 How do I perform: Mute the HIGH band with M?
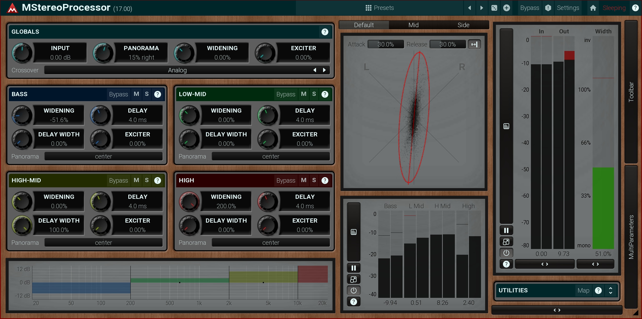click(303, 180)
